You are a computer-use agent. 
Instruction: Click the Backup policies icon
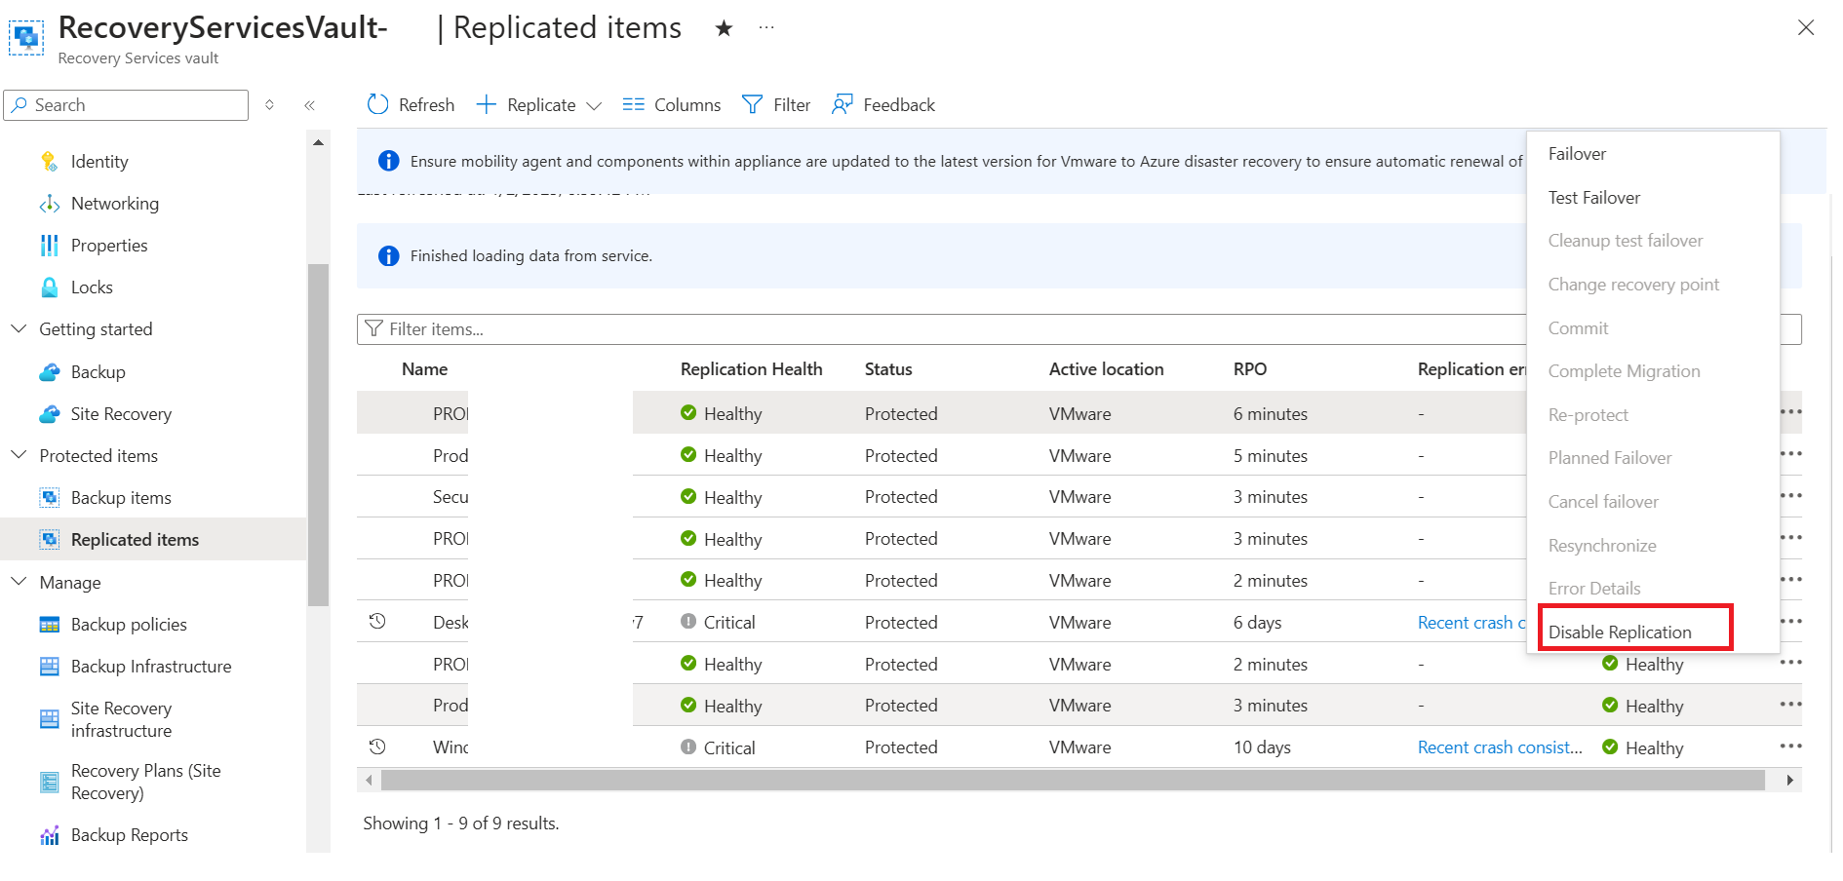tap(50, 625)
